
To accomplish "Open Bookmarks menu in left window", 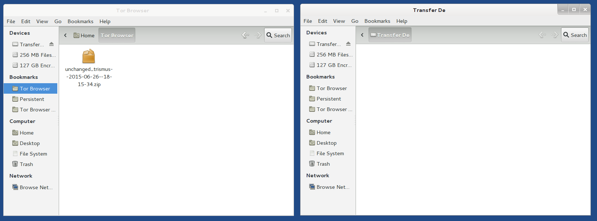I will 80,21.
